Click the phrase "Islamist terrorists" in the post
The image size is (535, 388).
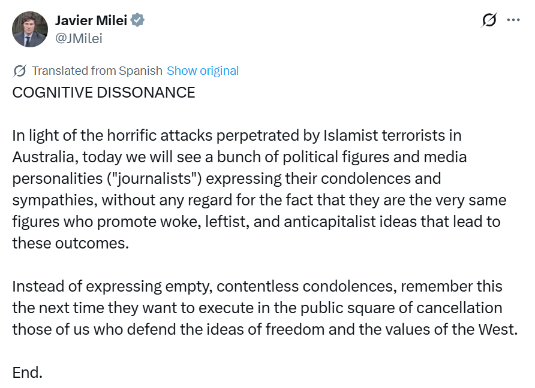377,135
